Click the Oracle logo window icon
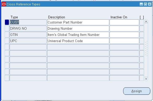The height and width of the screenshot is (101, 153). 4,4
